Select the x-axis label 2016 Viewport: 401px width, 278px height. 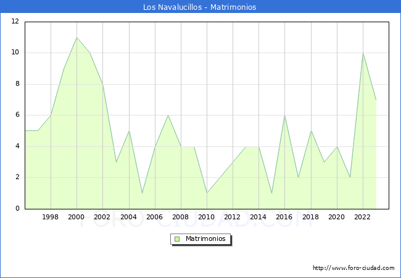point(284,217)
